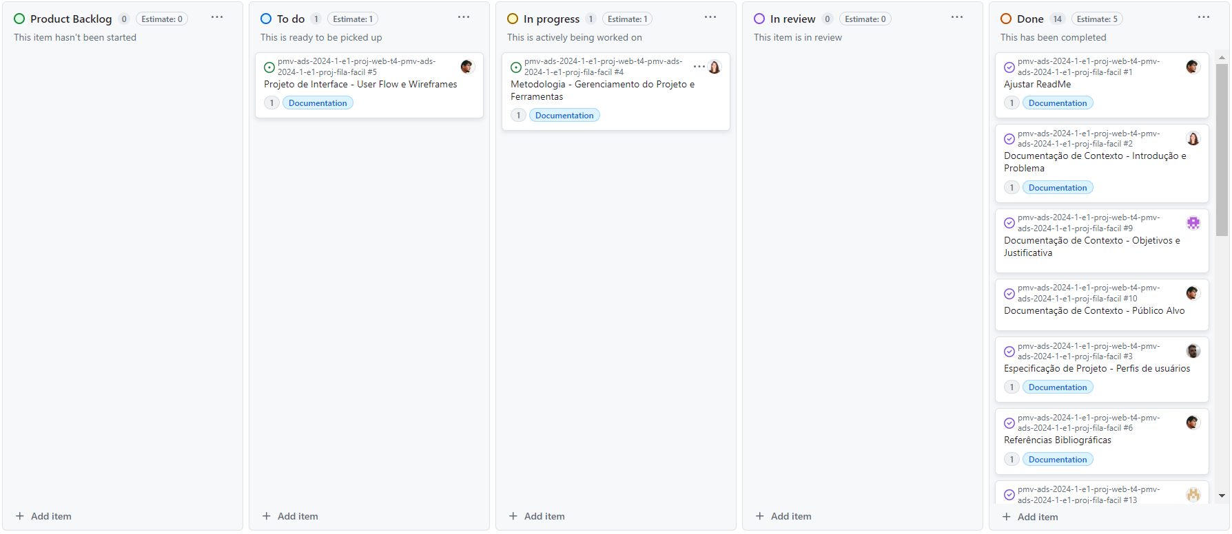This screenshot has width=1232, height=534.
Task: Click assignee avatar on Metodologia card
Action: [x=715, y=67]
